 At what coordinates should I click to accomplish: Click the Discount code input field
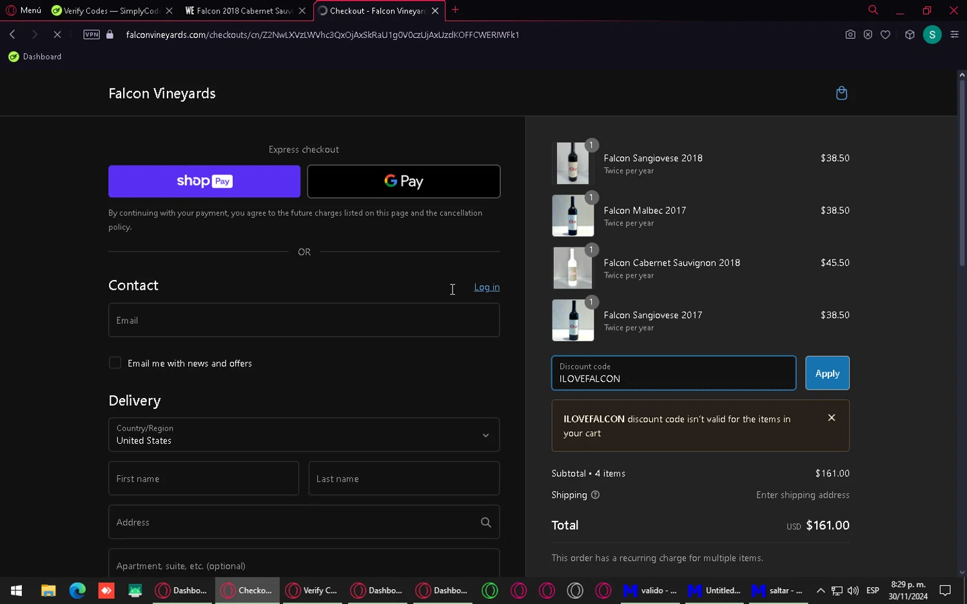click(x=674, y=373)
